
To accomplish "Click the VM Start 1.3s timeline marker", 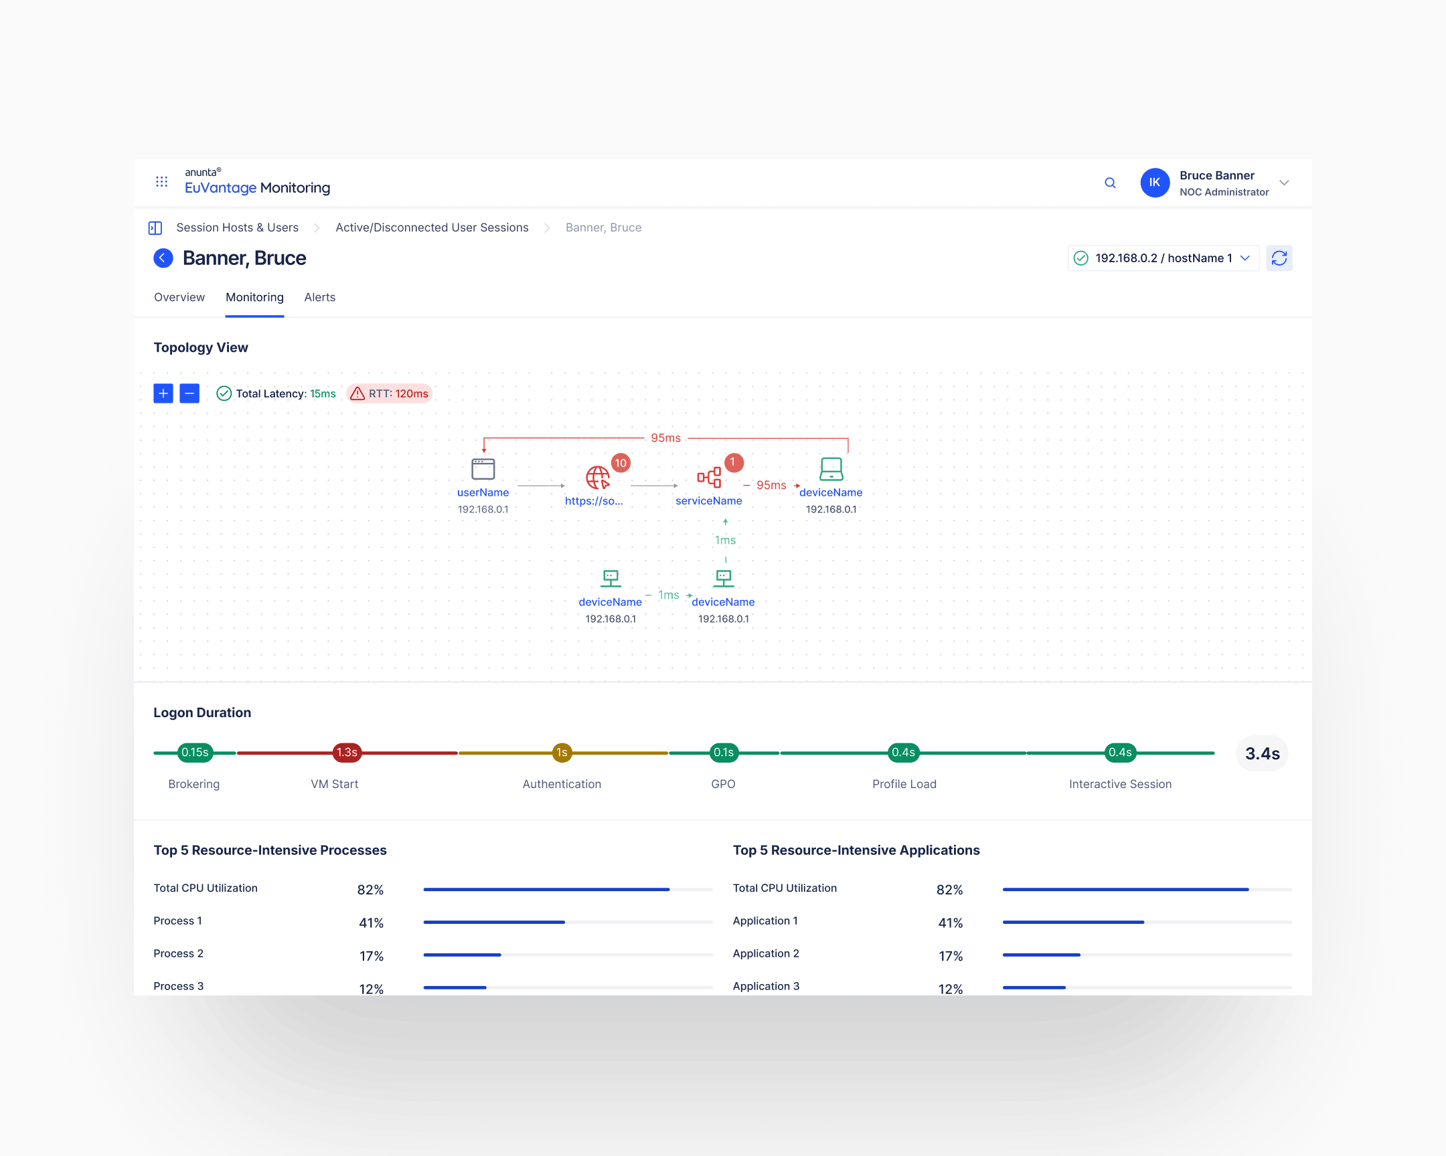I will click(347, 753).
